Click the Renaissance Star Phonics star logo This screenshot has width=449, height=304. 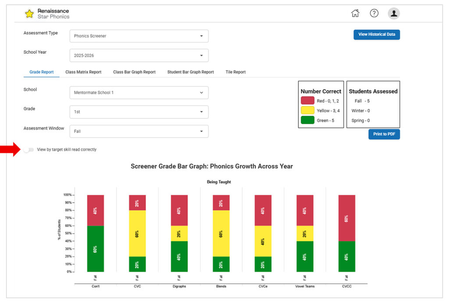pyautogui.click(x=29, y=14)
